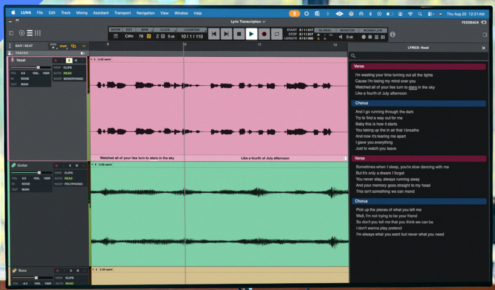Skip forward with the go-to-end transport button
Screen dimensions: 495x290
coord(226,34)
